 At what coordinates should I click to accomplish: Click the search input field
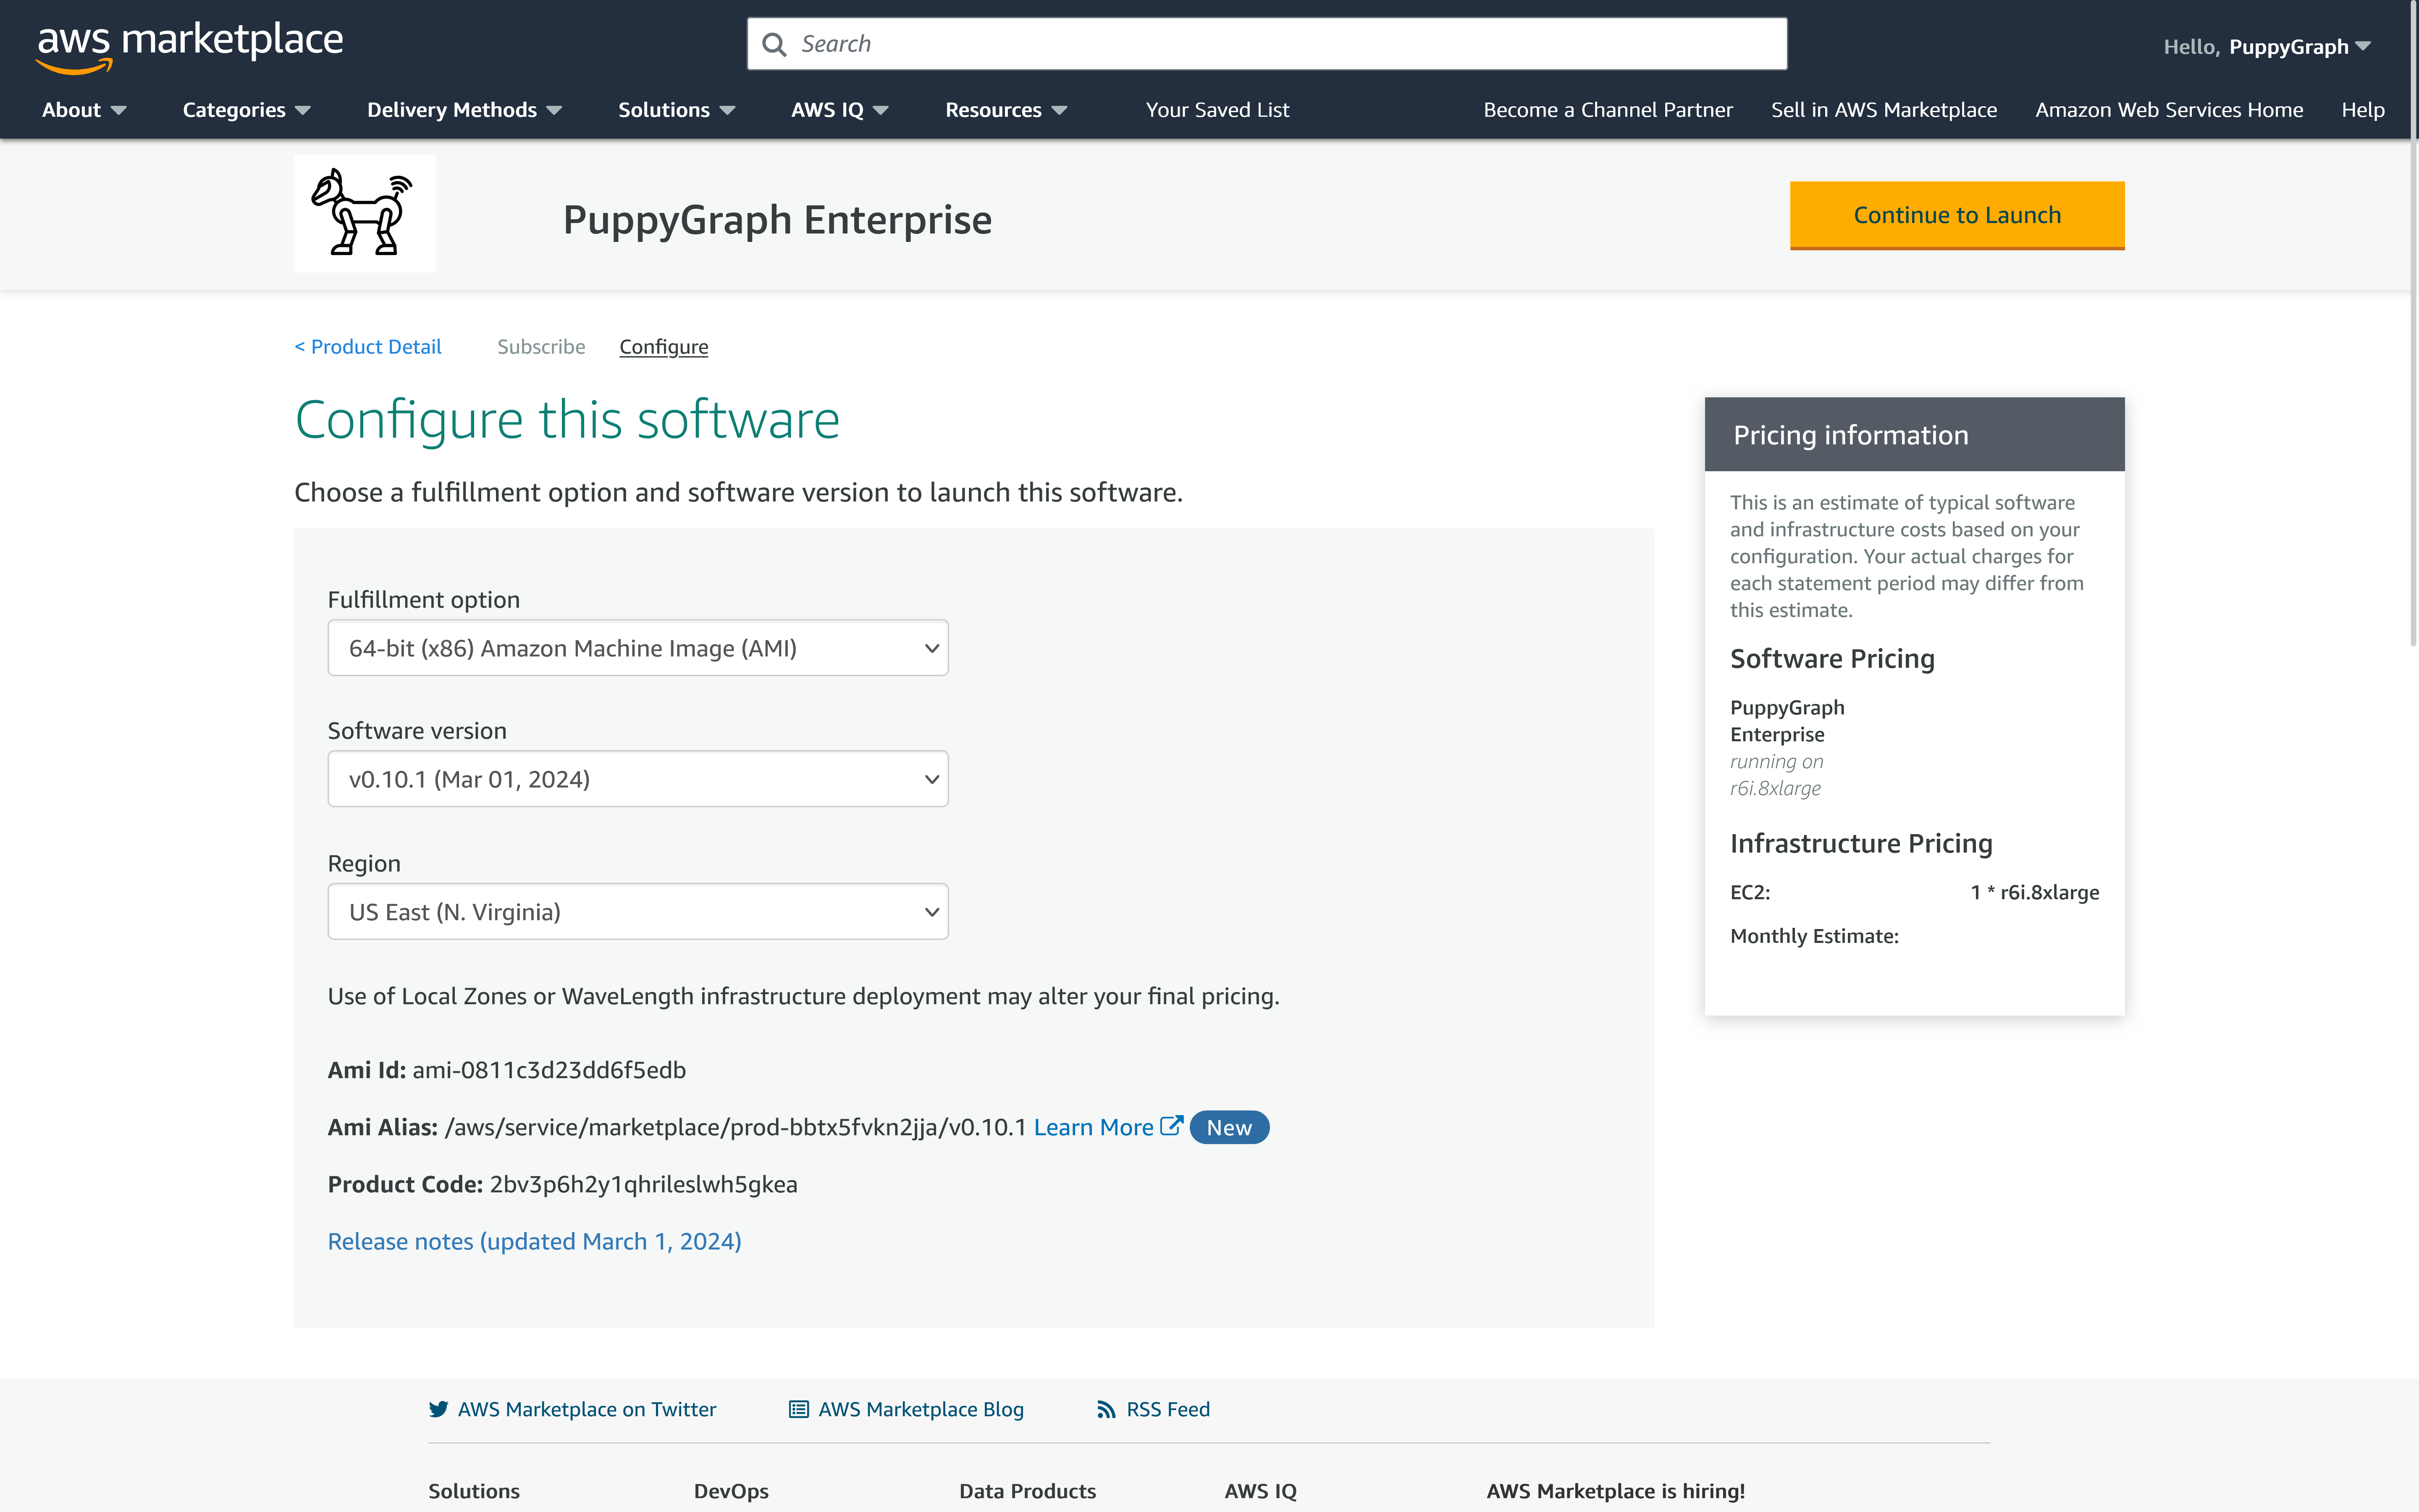pos(1266,42)
